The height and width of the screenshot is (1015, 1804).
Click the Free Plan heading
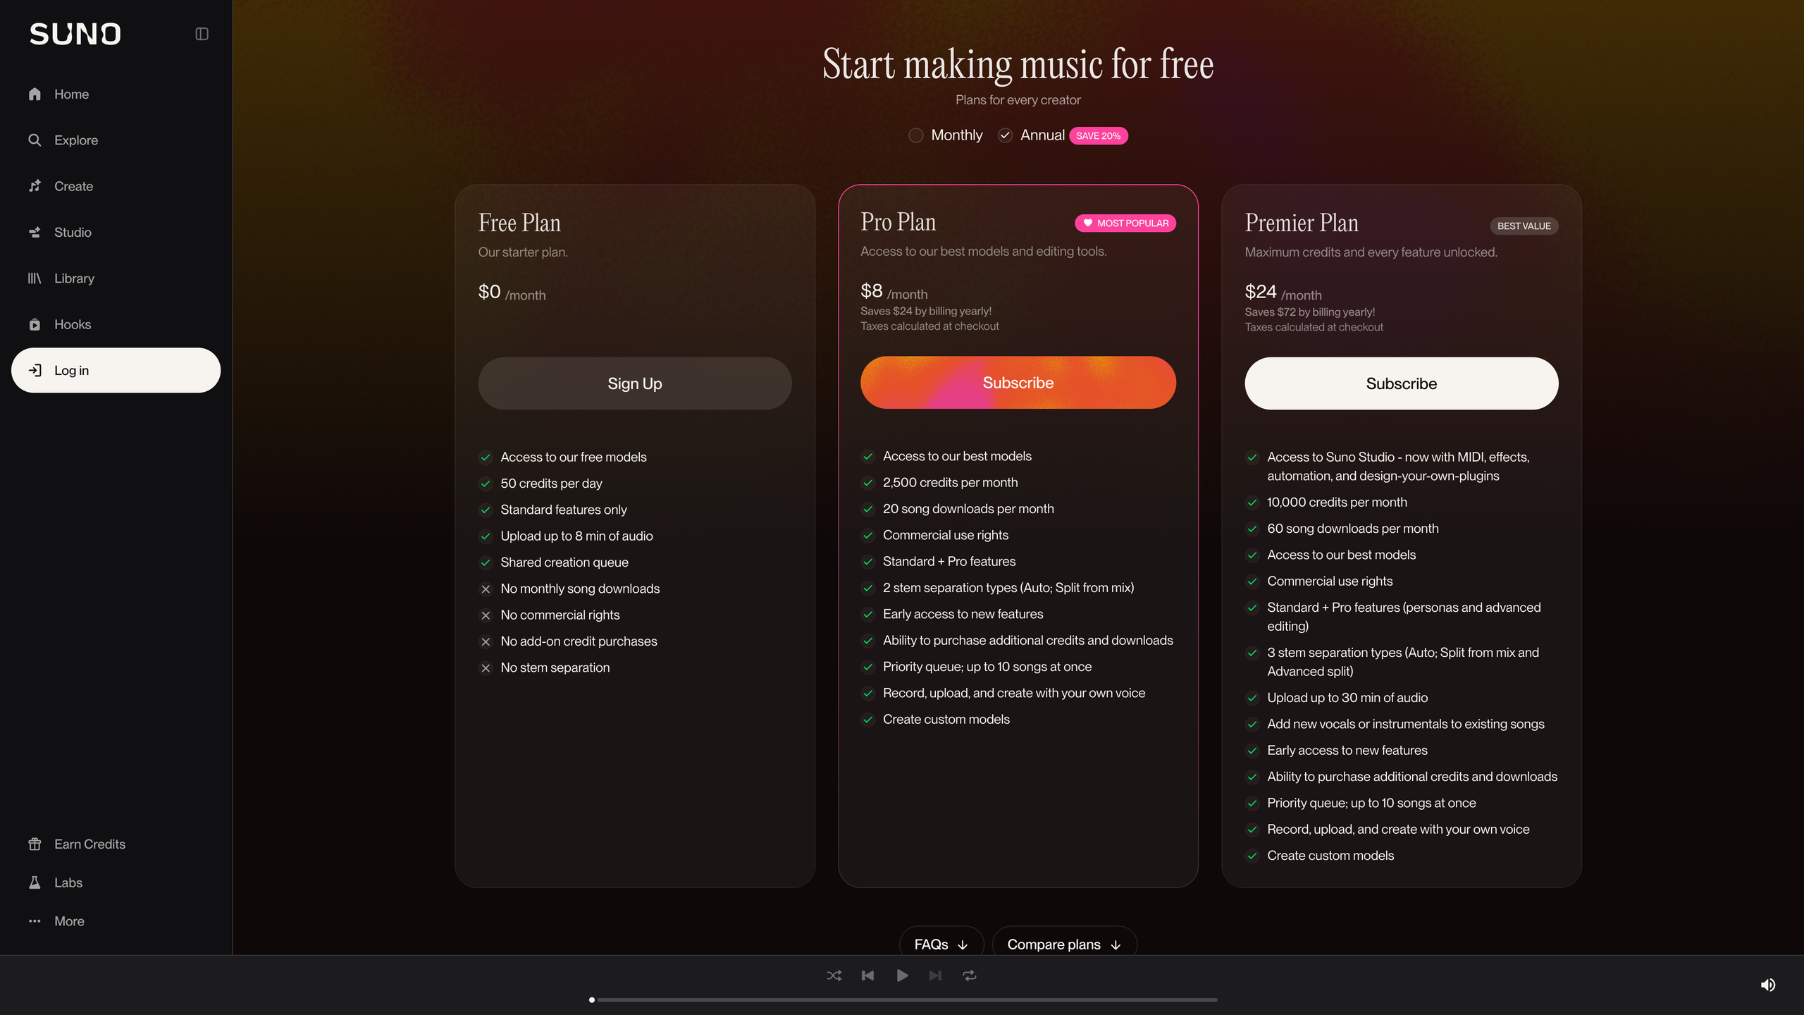click(x=519, y=223)
